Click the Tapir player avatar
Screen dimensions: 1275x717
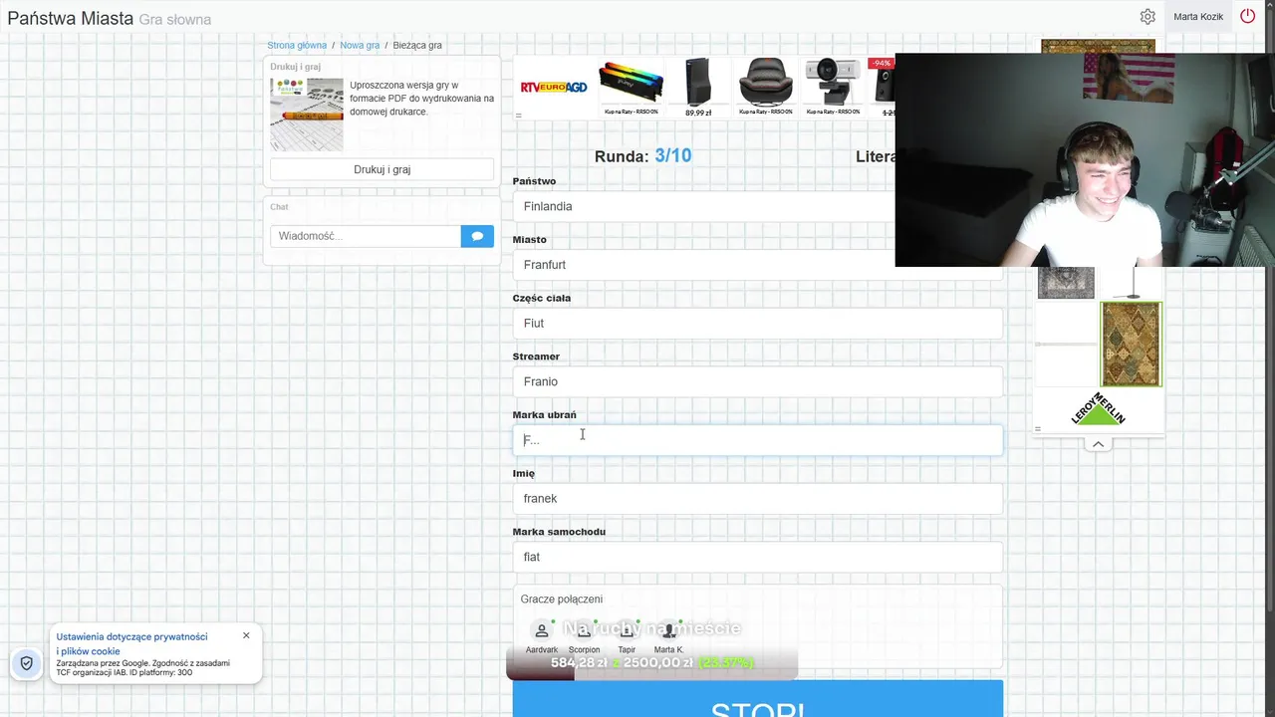pos(627,630)
